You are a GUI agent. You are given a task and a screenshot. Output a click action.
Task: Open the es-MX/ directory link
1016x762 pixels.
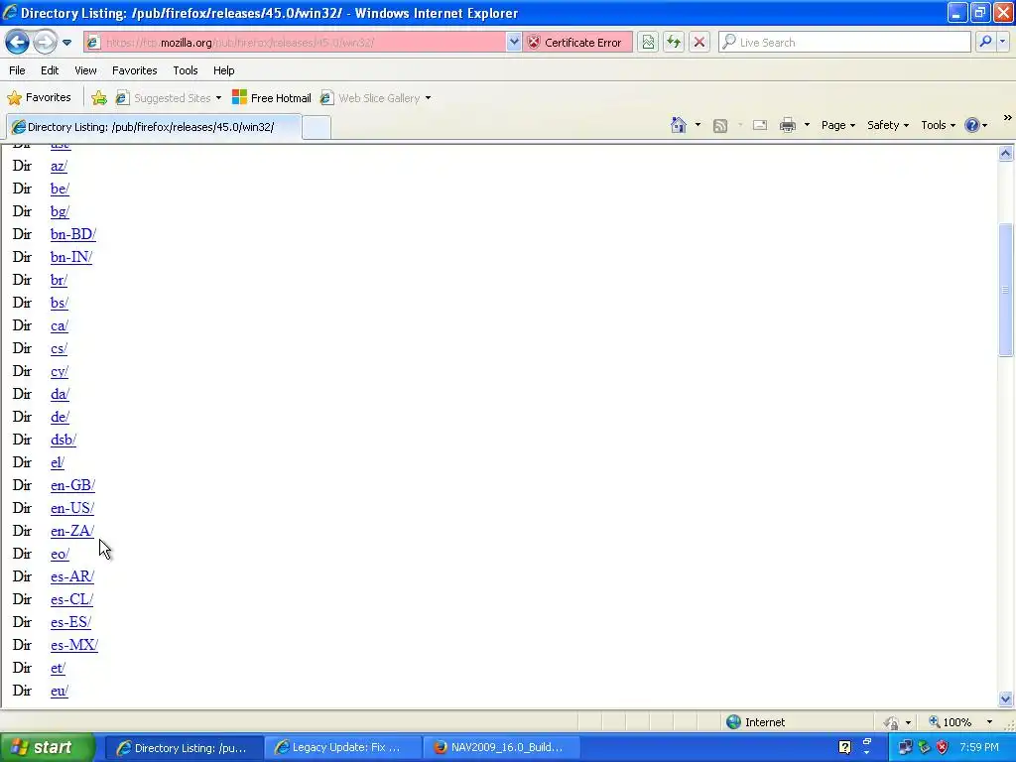[74, 645]
